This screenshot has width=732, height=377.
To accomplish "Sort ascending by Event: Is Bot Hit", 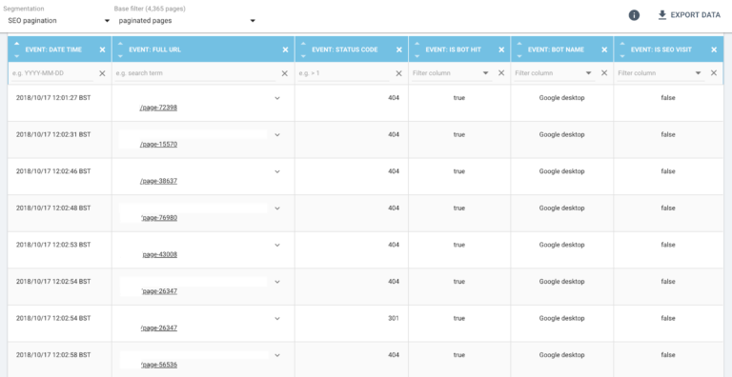I will (417, 44).
